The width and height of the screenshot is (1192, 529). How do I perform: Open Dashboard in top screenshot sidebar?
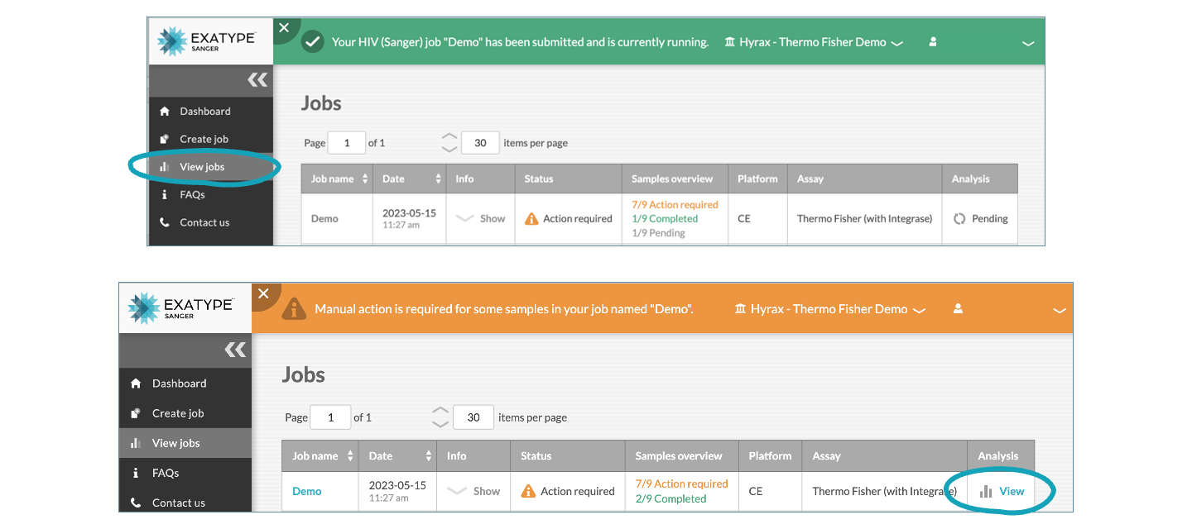211,112
